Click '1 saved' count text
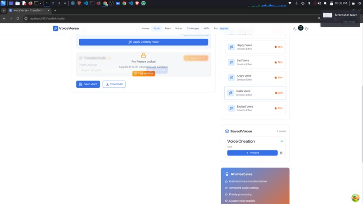Image resolution: width=363 pixels, height=204 pixels. click(281, 131)
